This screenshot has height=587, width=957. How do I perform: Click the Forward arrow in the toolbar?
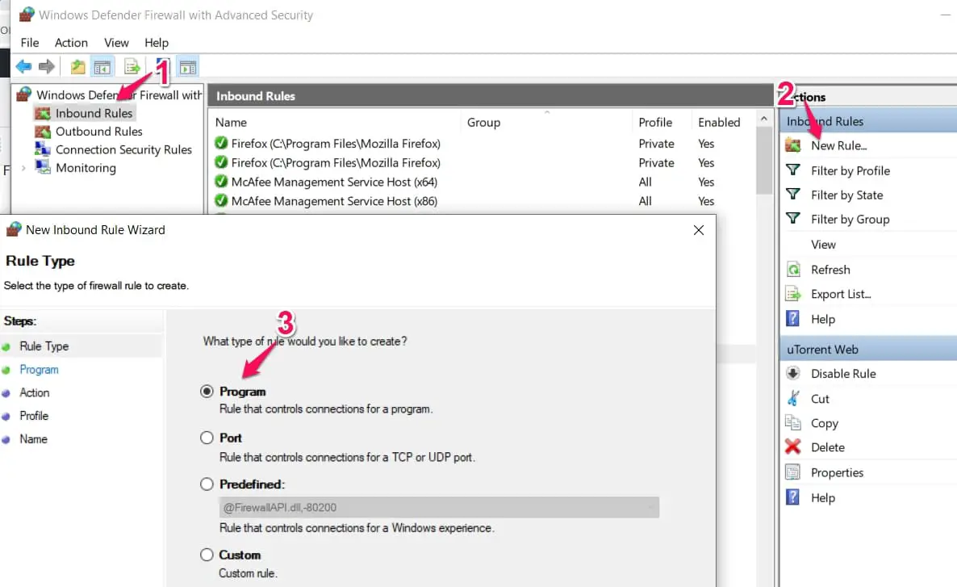46,66
